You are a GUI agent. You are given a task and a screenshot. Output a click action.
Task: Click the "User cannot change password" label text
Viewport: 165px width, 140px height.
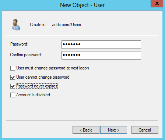click(43, 77)
